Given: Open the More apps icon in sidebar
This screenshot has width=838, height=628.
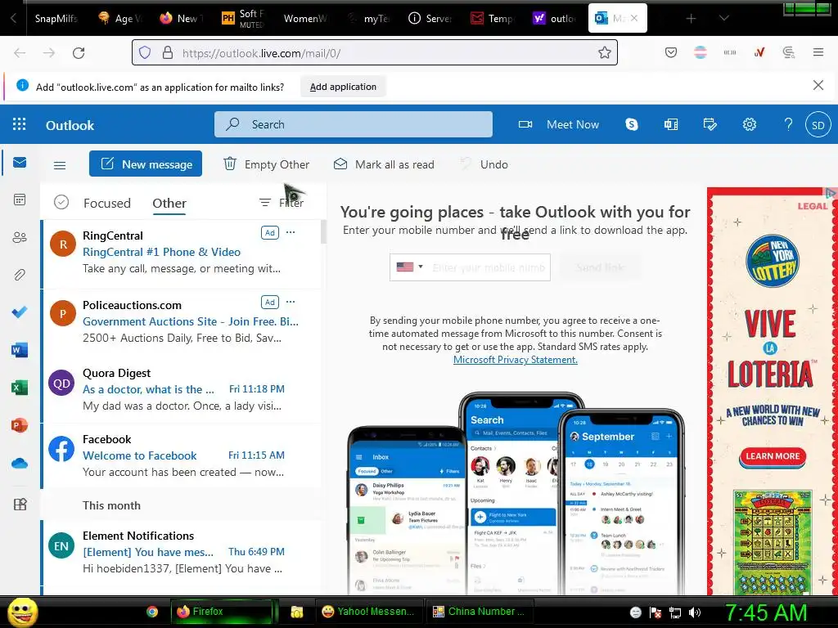Looking at the screenshot, I should pos(20,504).
